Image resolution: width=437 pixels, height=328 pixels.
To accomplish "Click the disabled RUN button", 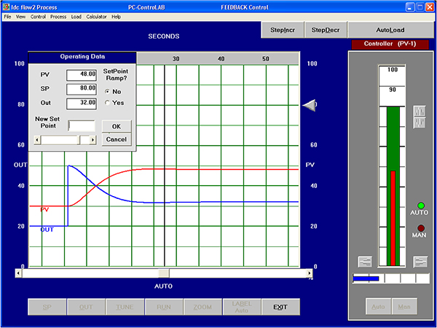I will (x=164, y=307).
